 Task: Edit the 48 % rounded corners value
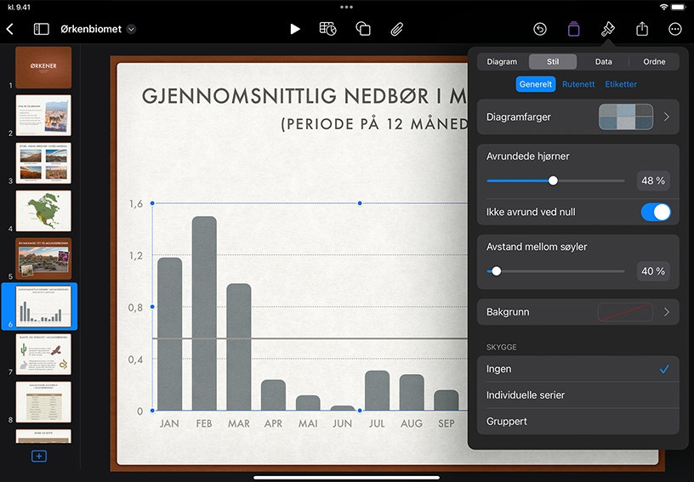[653, 180]
